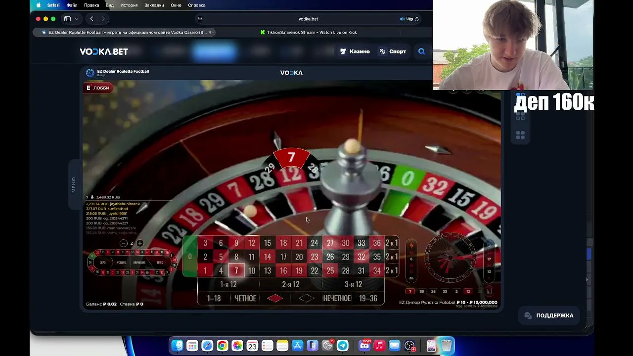The width and height of the screenshot is (633, 356).
Task: Open the Казино section
Action: pos(355,51)
